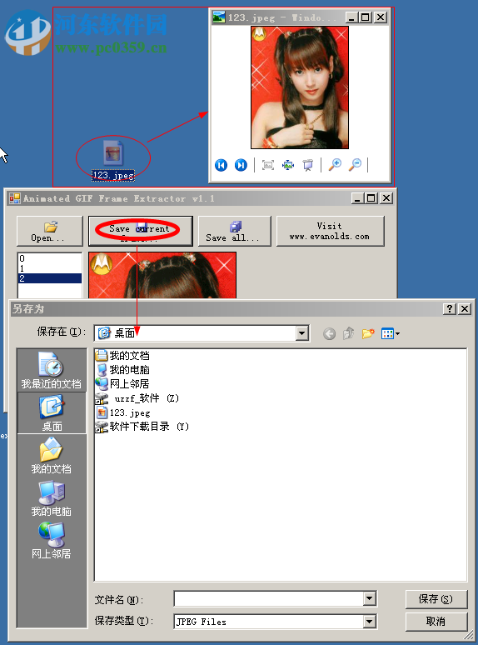This screenshot has width=478, height=645.
Task: Visit www.evanolds.com button
Action: point(331,231)
